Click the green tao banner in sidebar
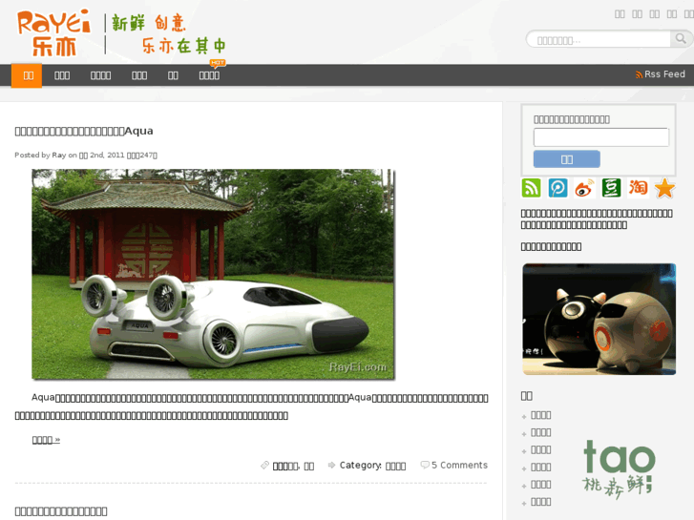The image size is (694, 520). pos(619,469)
